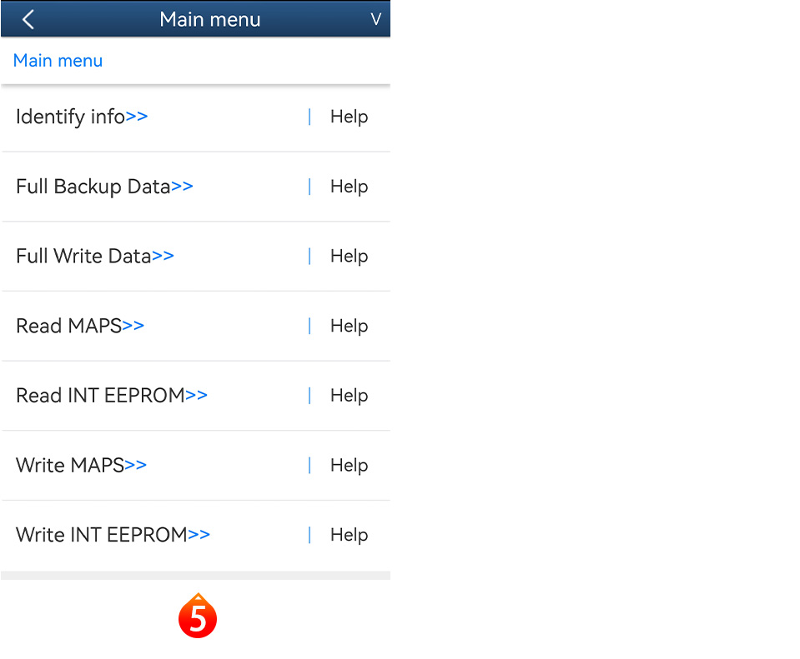Click the red number 5 marker
The image size is (800, 659).
(x=198, y=617)
